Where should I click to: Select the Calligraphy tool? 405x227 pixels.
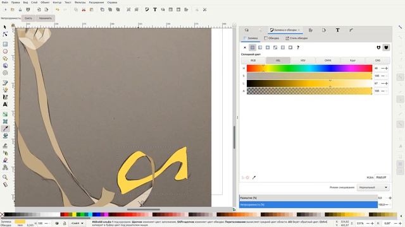(5, 97)
